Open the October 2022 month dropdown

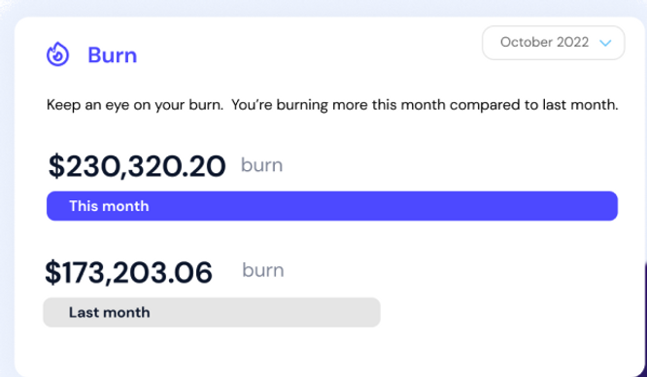tap(554, 43)
